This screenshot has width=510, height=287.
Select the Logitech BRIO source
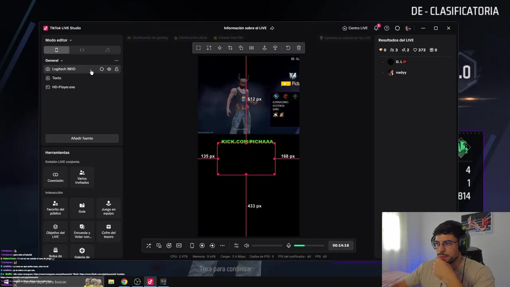coord(82,69)
